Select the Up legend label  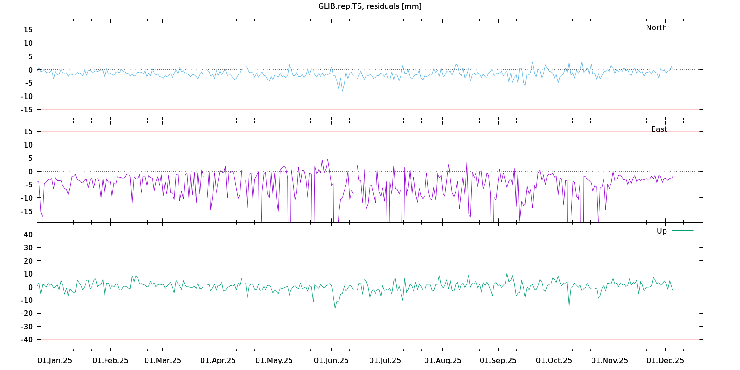coord(661,231)
